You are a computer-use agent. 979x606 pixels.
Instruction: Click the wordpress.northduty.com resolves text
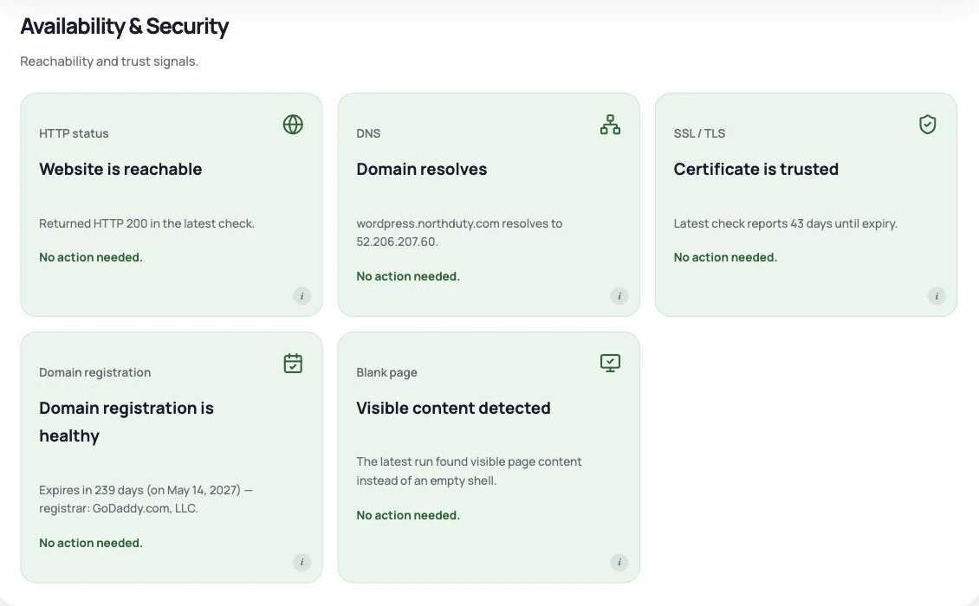(x=459, y=232)
